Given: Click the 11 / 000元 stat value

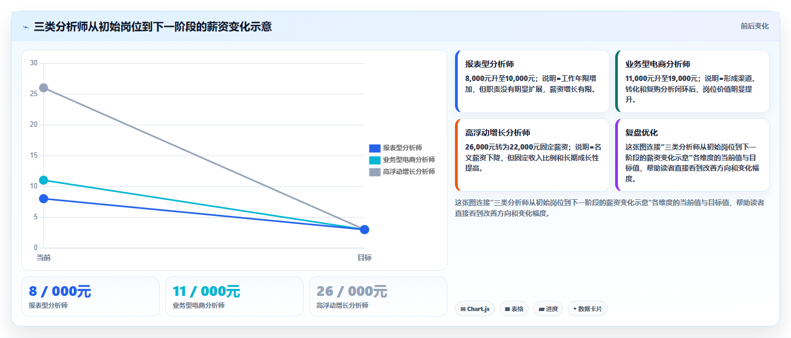Looking at the screenshot, I should tap(206, 292).
